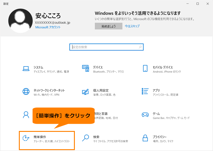The width and height of the screenshot is (213, 151).
Task: Maximize the 設定 window
Action: (198, 4)
